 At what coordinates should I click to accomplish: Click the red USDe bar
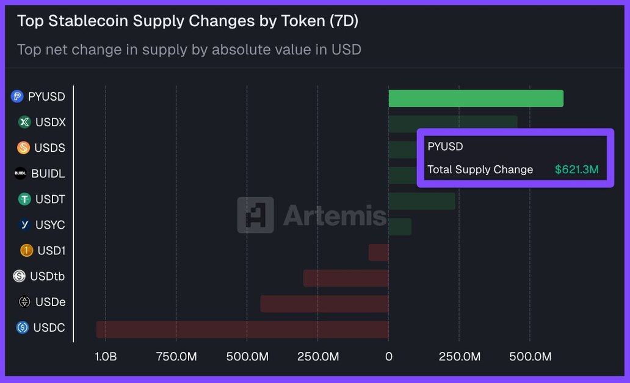pos(324,304)
